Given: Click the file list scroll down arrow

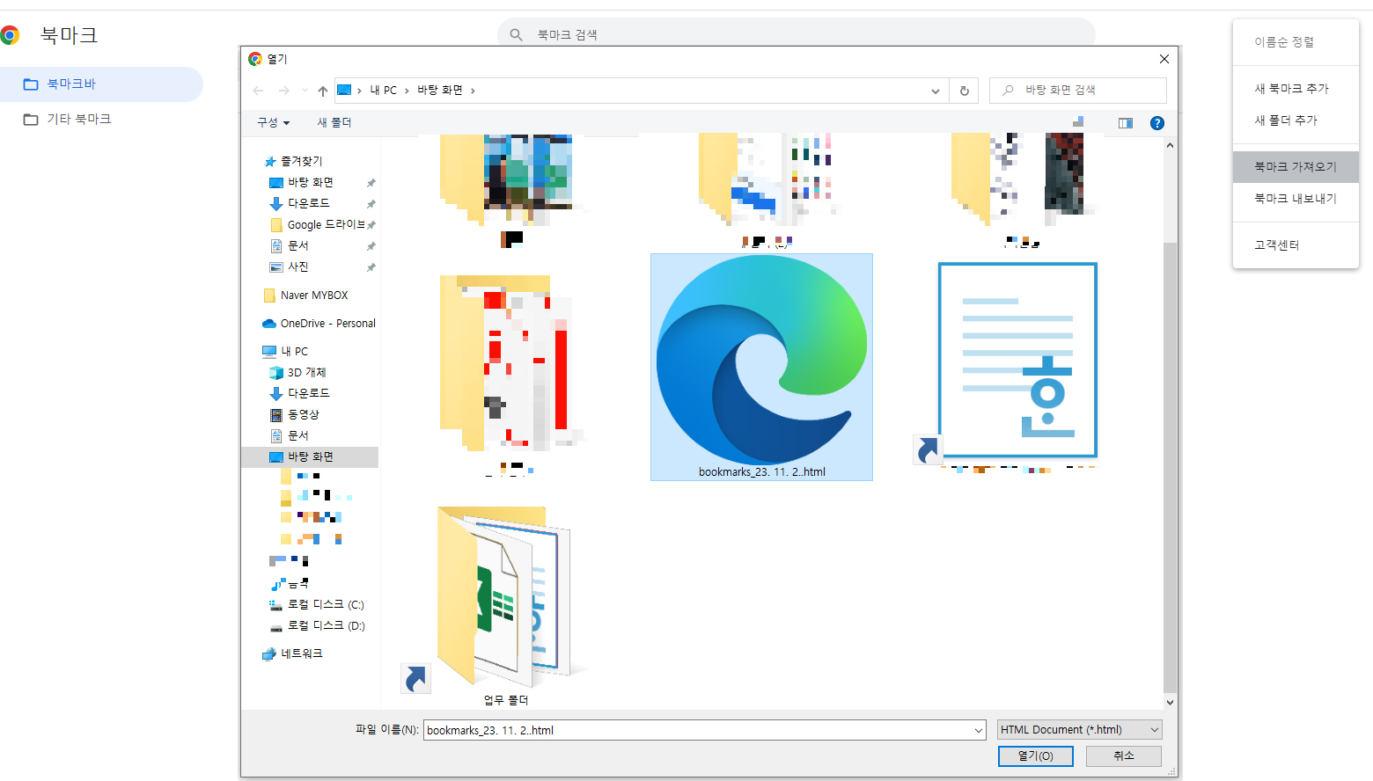Looking at the screenshot, I should (1170, 702).
